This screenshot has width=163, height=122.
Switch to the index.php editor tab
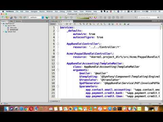pyautogui.click(x=55, y=21)
